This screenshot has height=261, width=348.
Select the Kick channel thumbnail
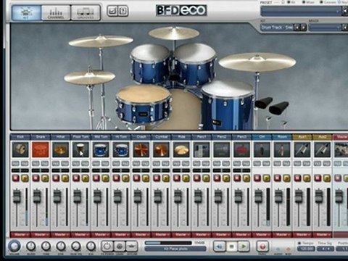click(20, 149)
